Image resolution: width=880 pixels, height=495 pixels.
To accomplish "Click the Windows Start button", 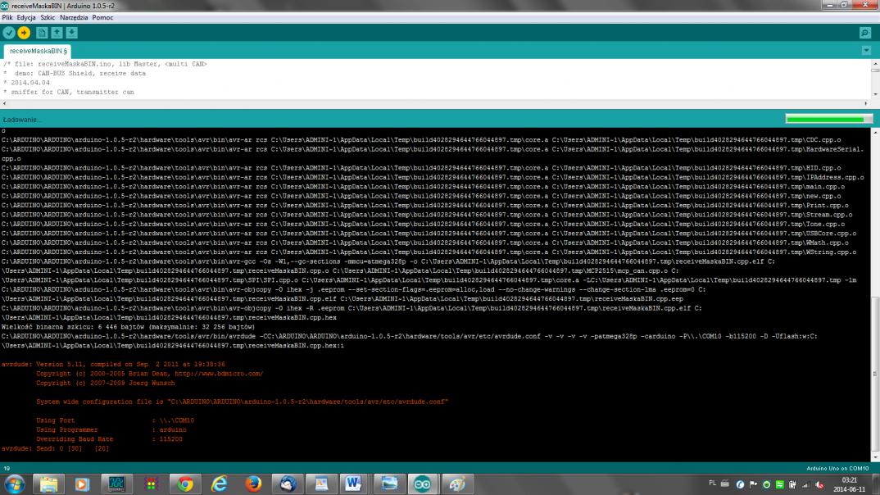I will pyautogui.click(x=14, y=484).
